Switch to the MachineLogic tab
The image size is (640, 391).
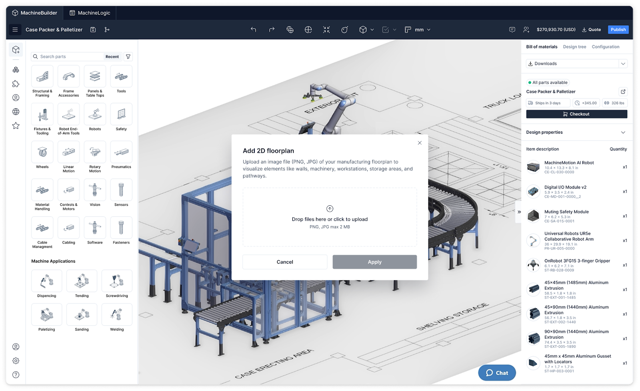(90, 13)
